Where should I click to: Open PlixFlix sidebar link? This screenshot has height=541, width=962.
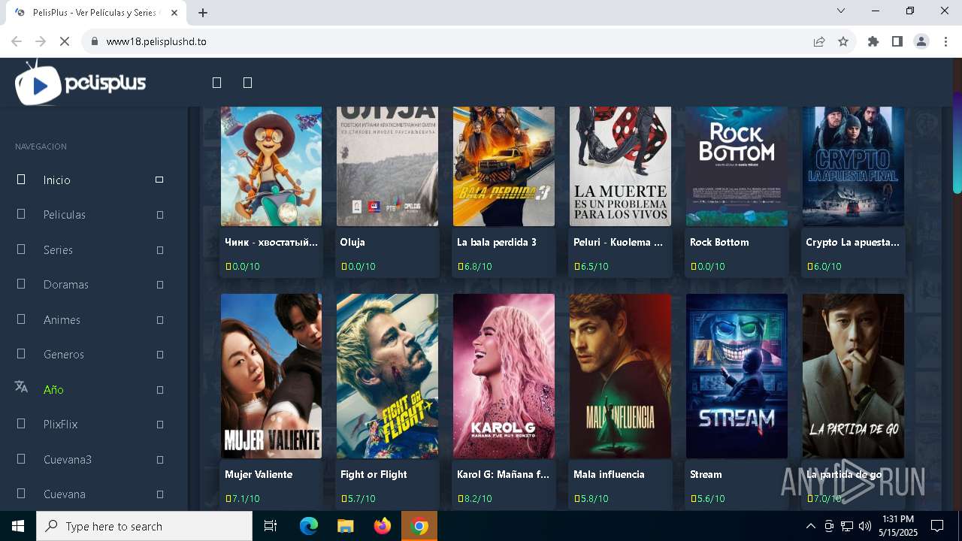click(x=60, y=425)
